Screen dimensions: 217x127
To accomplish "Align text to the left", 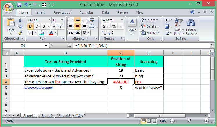I will click(71, 26).
